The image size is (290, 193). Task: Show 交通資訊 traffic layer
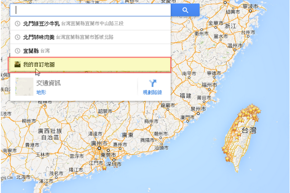tap(49, 83)
